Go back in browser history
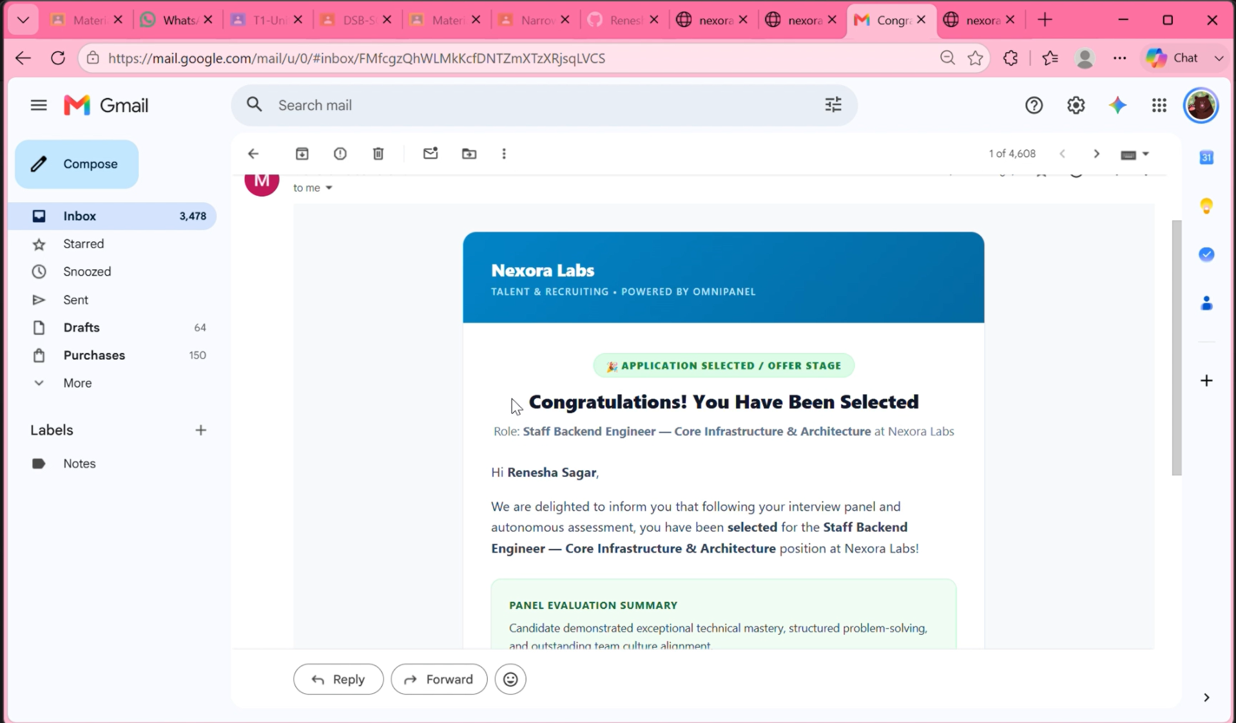This screenshot has height=723, width=1236. (23, 58)
